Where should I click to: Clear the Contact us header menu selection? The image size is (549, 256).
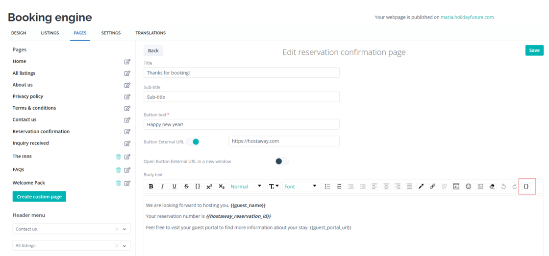pyautogui.click(x=117, y=229)
